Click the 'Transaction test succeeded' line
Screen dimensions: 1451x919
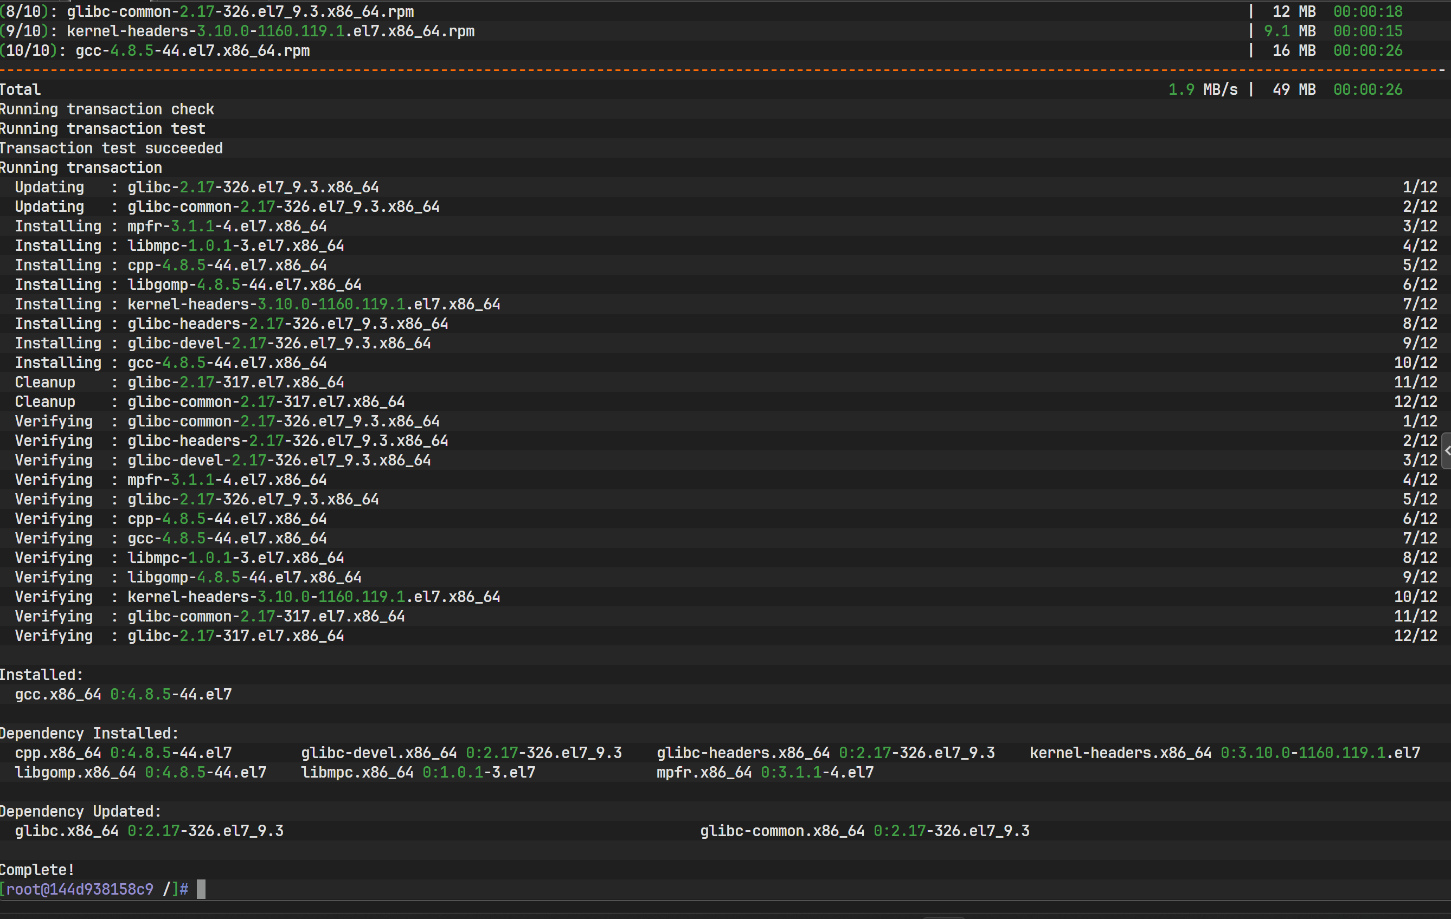coord(112,148)
